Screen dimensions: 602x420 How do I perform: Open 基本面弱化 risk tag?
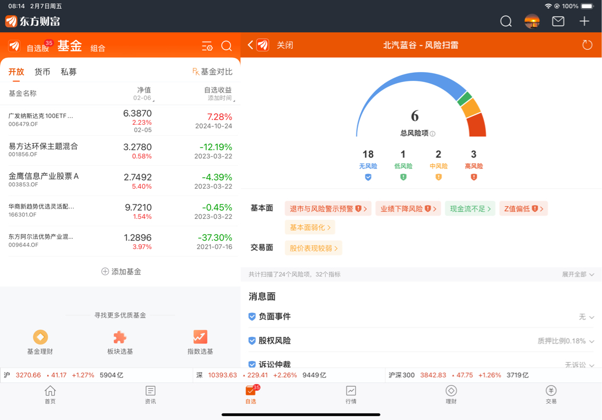coord(310,227)
